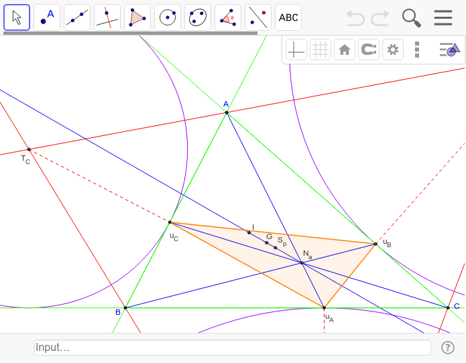Select point A on the triangle
466x363 pixels.
[x=227, y=113]
